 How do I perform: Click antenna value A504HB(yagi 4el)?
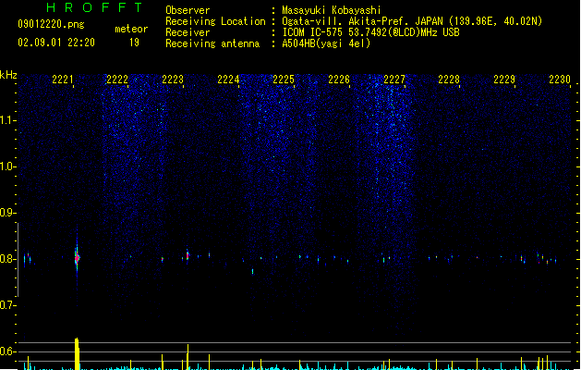point(326,43)
